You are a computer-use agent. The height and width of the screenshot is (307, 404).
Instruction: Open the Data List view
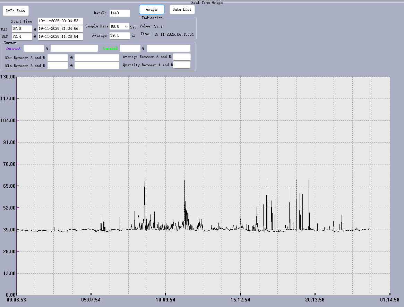[x=182, y=10]
